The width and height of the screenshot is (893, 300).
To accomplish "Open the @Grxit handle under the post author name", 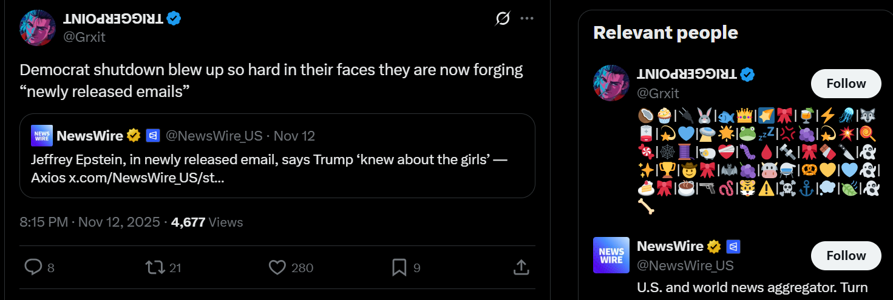I will pyautogui.click(x=84, y=37).
